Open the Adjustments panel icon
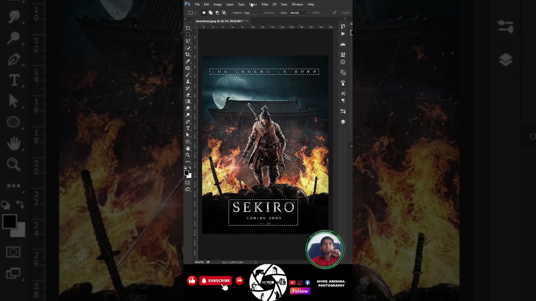The height and width of the screenshot is (301, 536). tap(343, 111)
